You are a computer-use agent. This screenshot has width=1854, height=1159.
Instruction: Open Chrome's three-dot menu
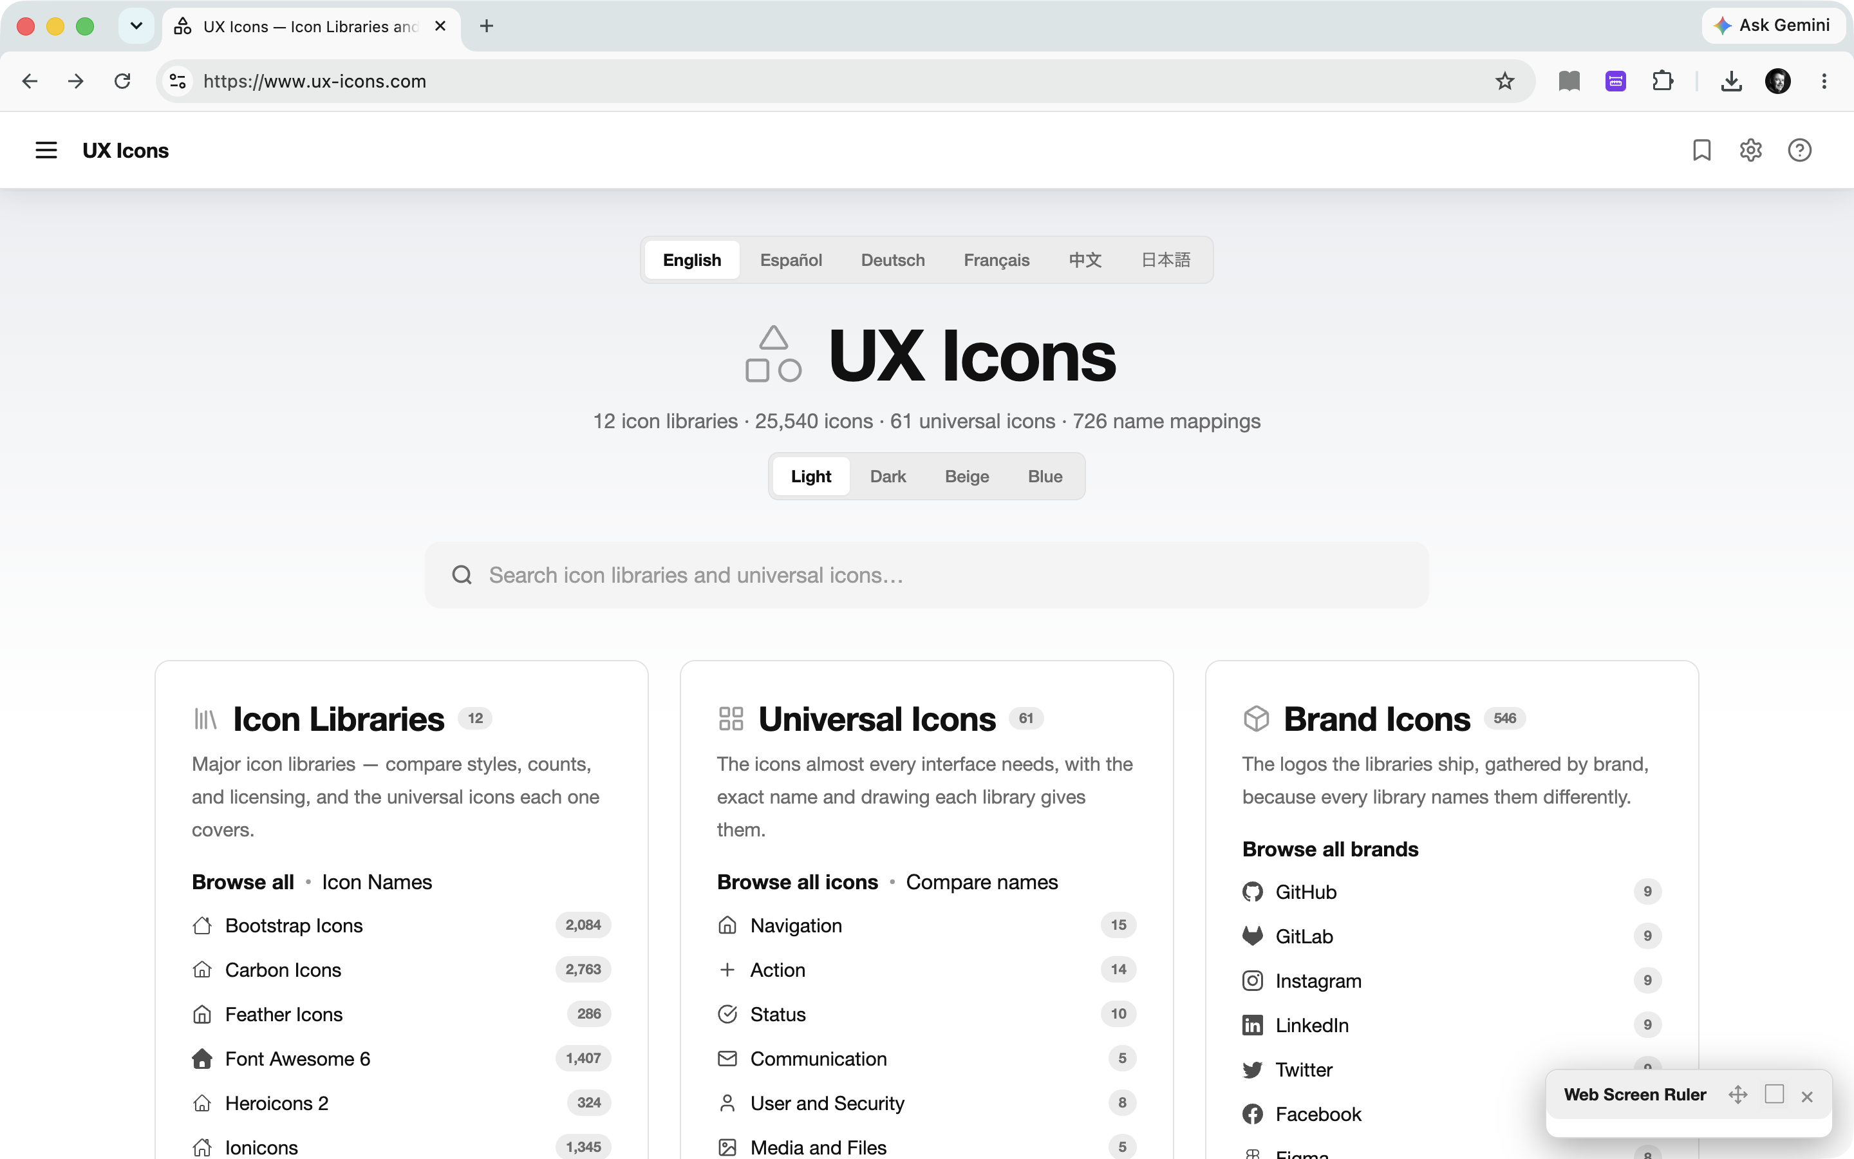click(x=1824, y=81)
